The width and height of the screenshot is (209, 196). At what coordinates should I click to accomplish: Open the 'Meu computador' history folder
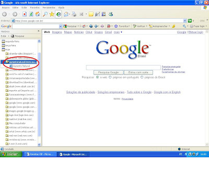pos(16,123)
